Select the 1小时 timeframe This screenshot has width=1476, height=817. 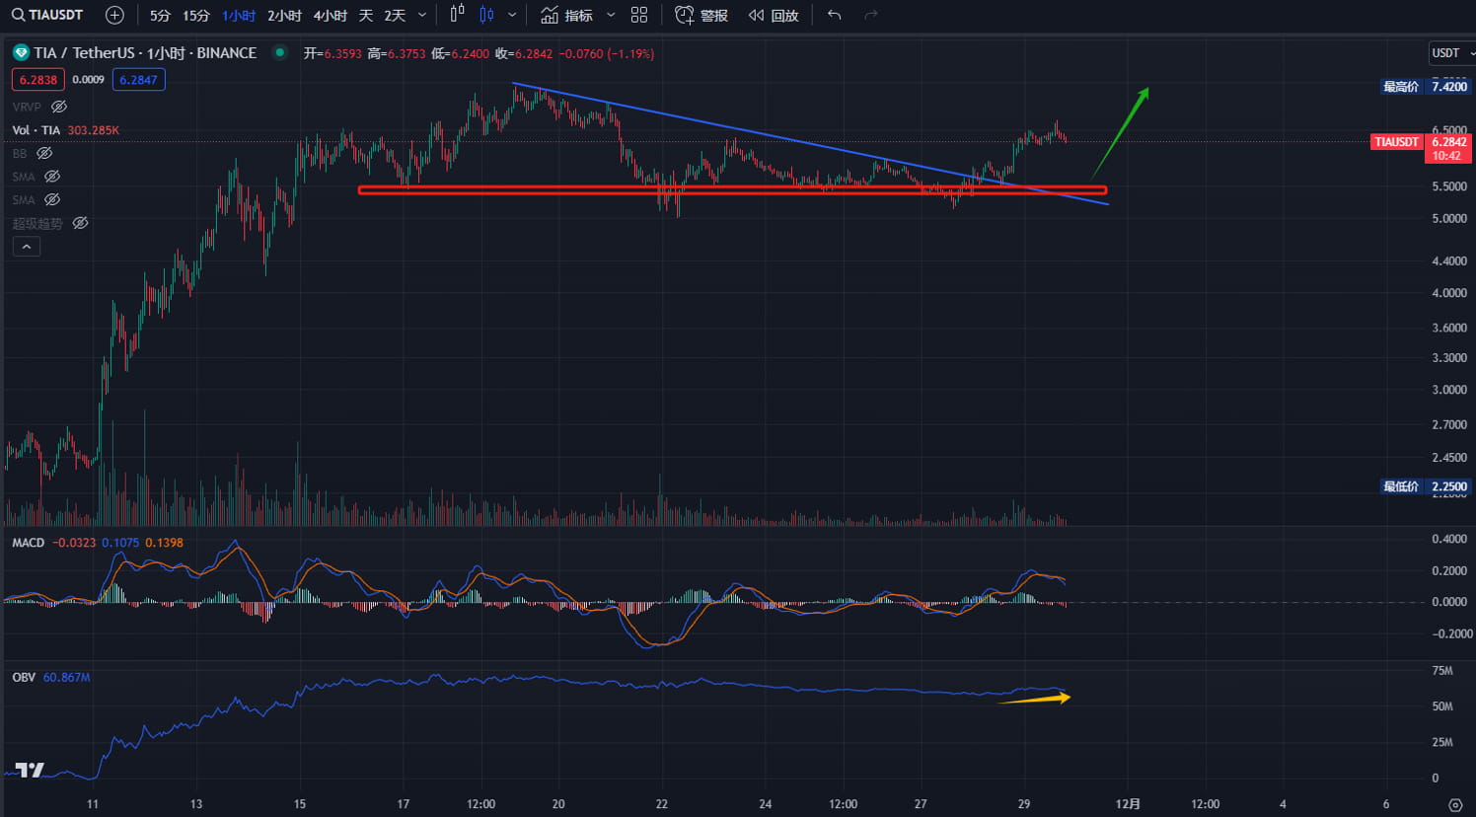239,16
